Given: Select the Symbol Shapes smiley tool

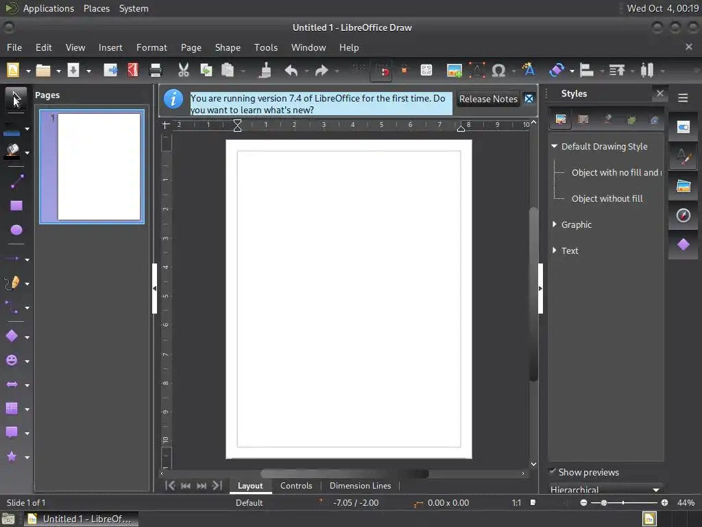Looking at the screenshot, I should [x=12, y=360].
